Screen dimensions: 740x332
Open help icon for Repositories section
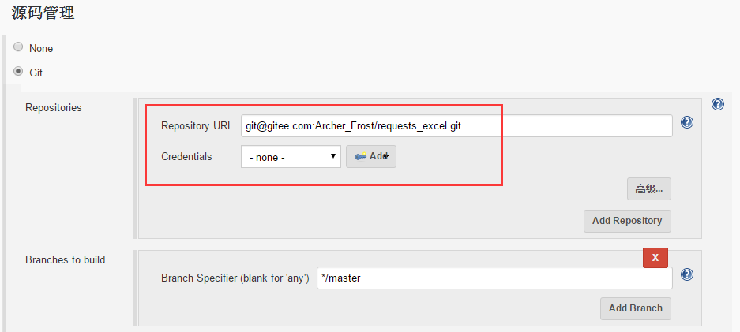point(717,104)
